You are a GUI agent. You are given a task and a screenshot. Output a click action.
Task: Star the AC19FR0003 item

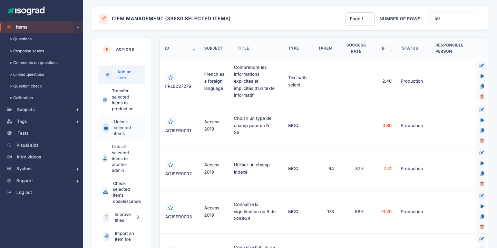tap(170, 208)
